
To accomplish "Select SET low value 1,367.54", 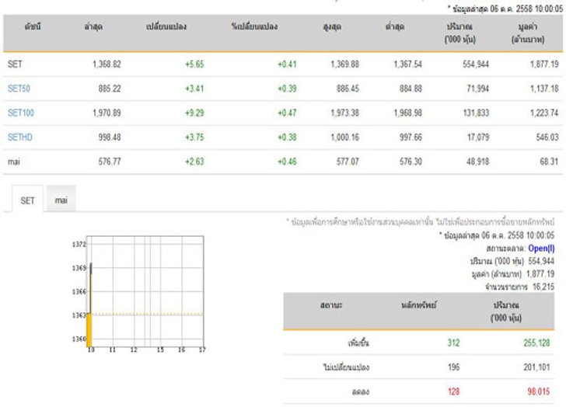I will click(407, 64).
